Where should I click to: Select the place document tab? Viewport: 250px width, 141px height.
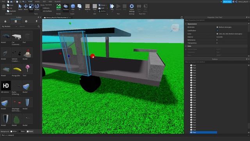click(x=57, y=17)
